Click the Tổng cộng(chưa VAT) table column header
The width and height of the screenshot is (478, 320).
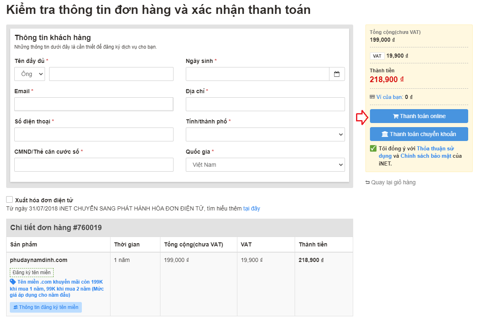pyautogui.click(x=194, y=244)
